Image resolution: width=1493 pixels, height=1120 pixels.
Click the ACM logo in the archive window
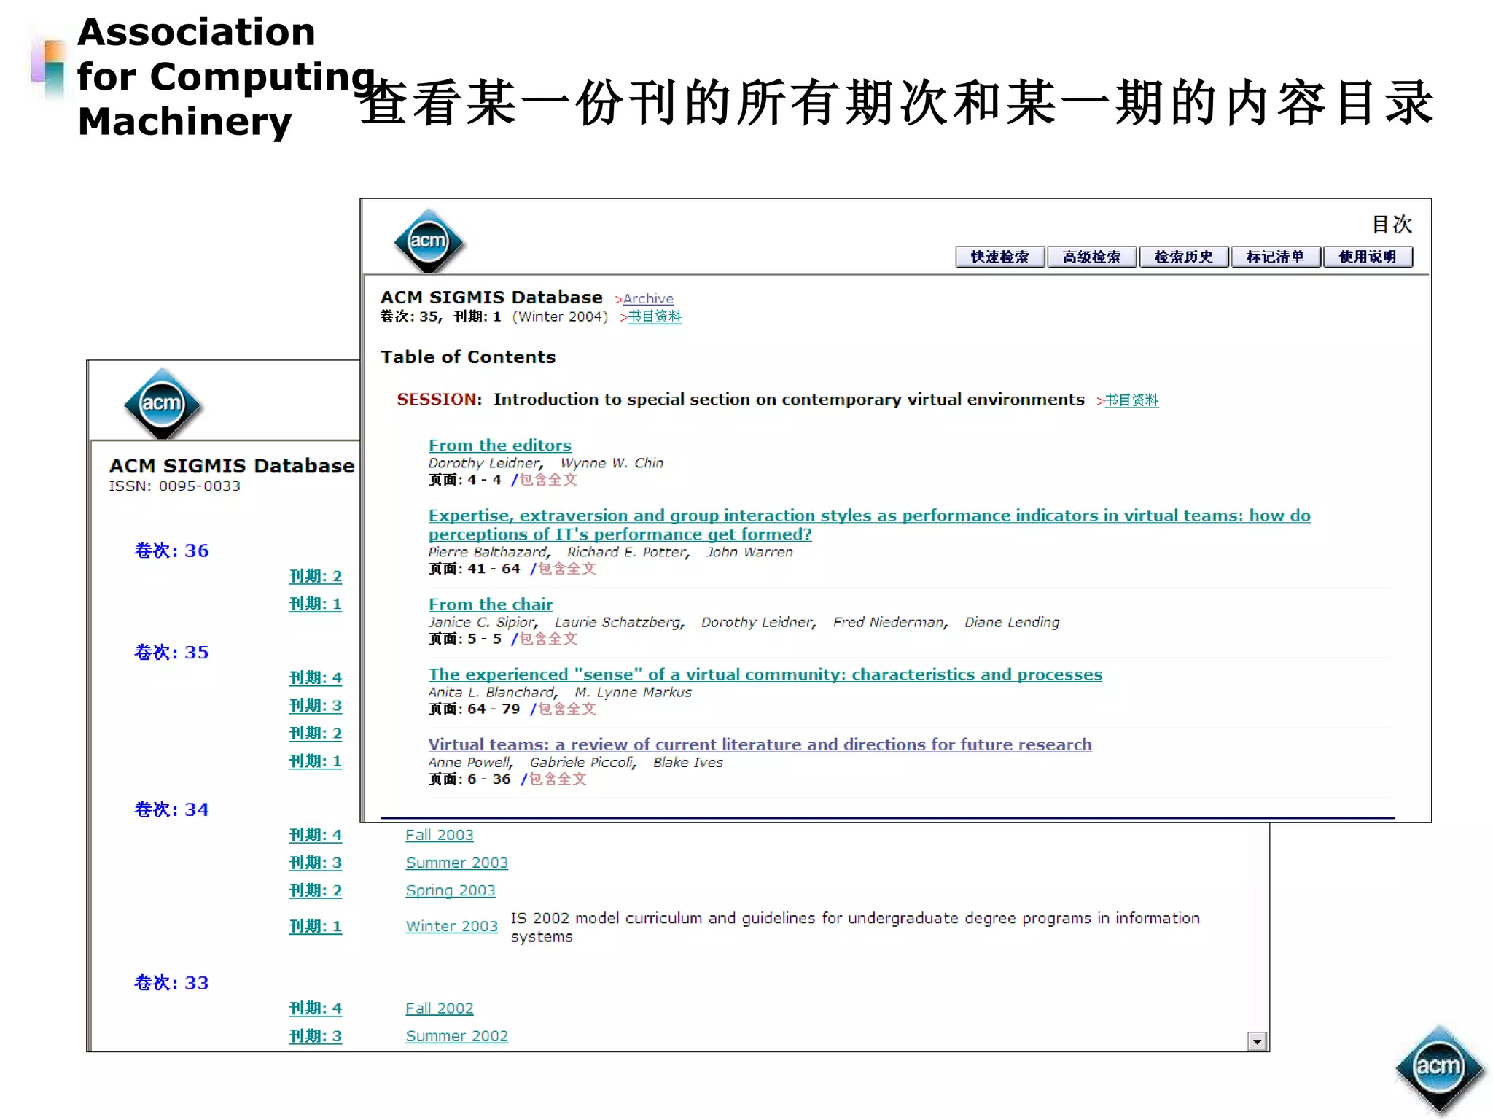coord(162,404)
